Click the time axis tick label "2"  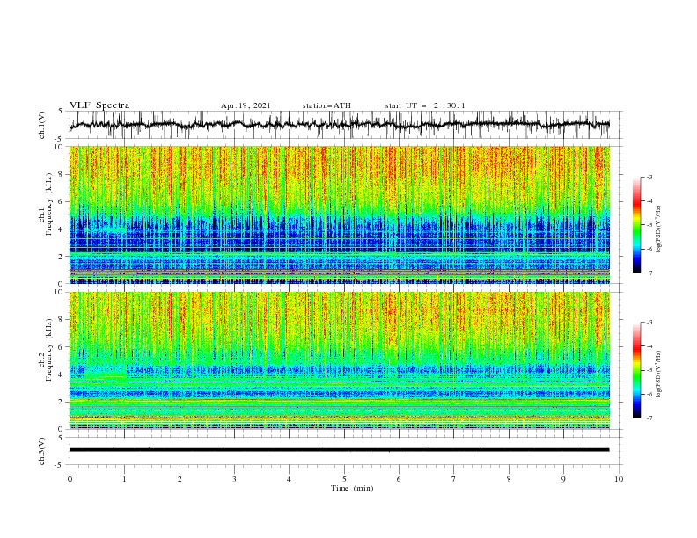click(180, 479)
